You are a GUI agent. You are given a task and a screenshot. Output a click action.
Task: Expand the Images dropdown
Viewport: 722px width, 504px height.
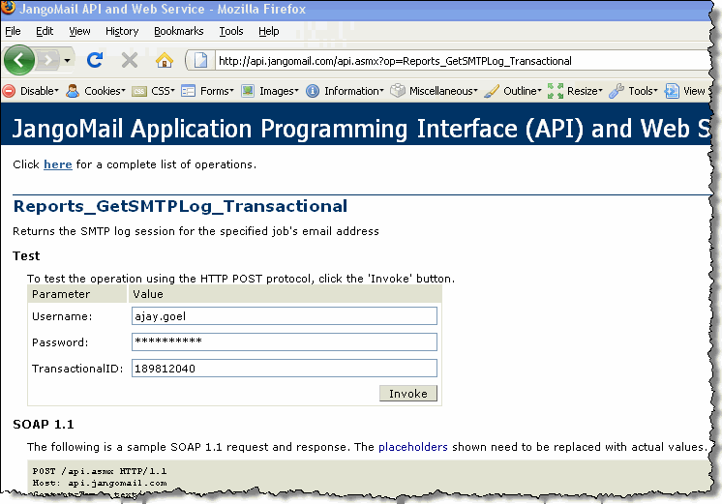(x=296, y=90)
